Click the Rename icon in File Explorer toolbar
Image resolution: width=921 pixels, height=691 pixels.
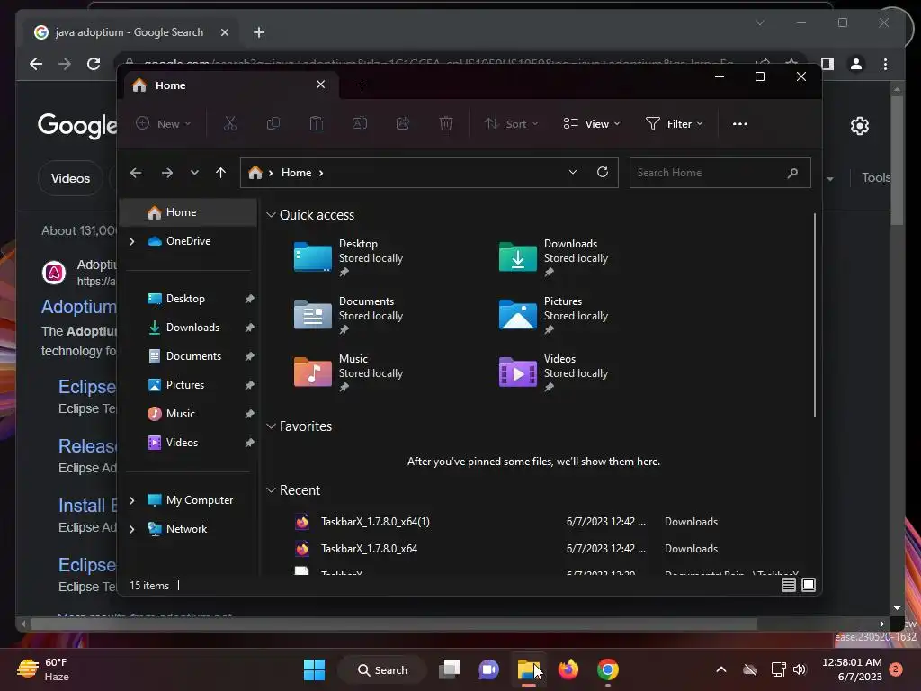pyautogui.click(x=360, y=123)
